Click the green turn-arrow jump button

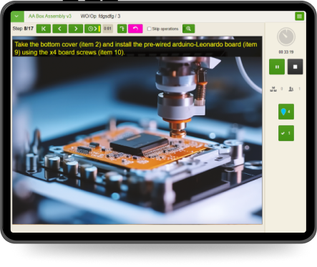(122, 29)
